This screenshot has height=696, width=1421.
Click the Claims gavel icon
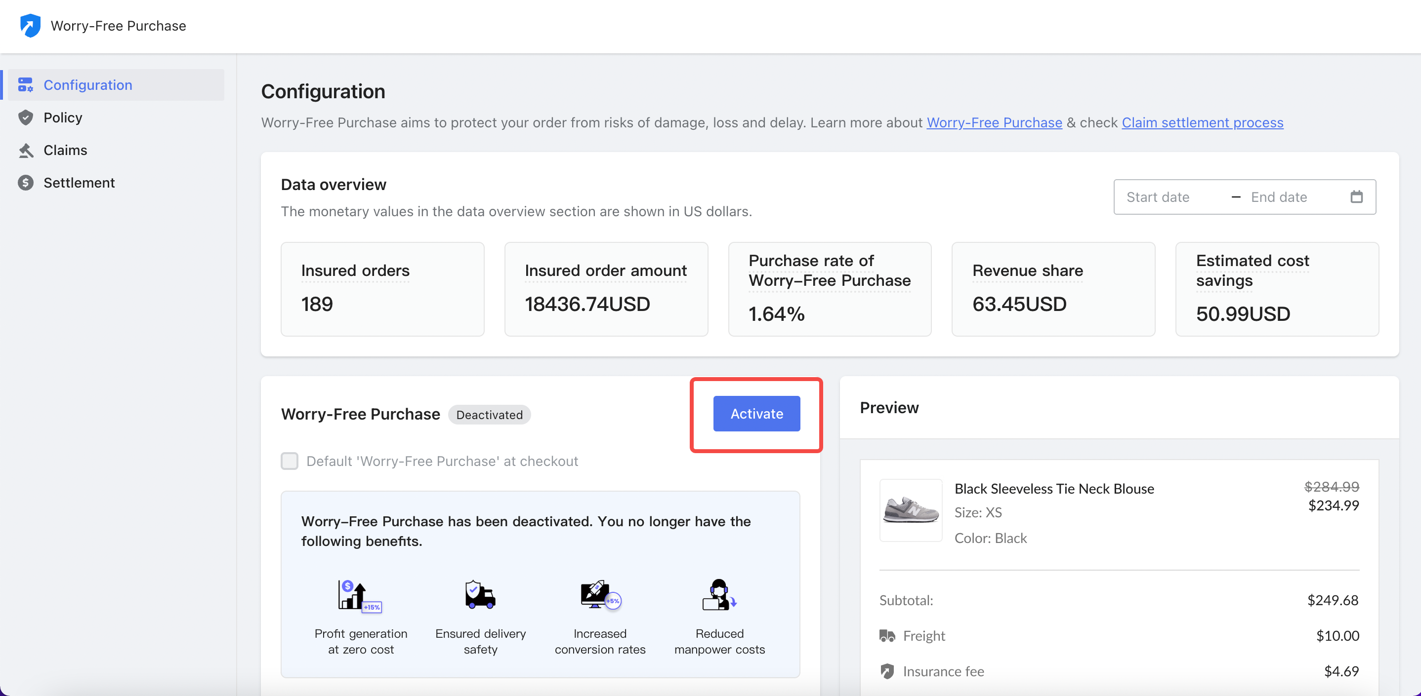[25, 150]
